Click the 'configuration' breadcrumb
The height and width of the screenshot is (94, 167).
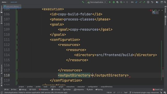[x=93, y=87]
